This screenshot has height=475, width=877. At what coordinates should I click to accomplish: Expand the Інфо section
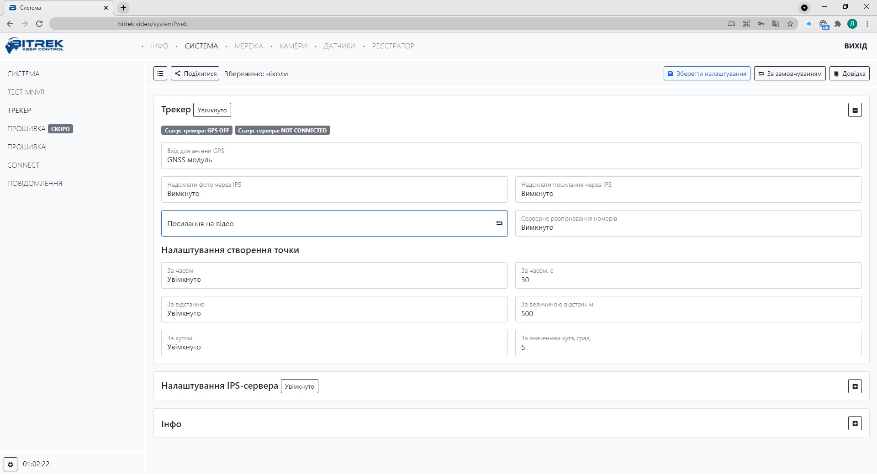coord(855,423)
